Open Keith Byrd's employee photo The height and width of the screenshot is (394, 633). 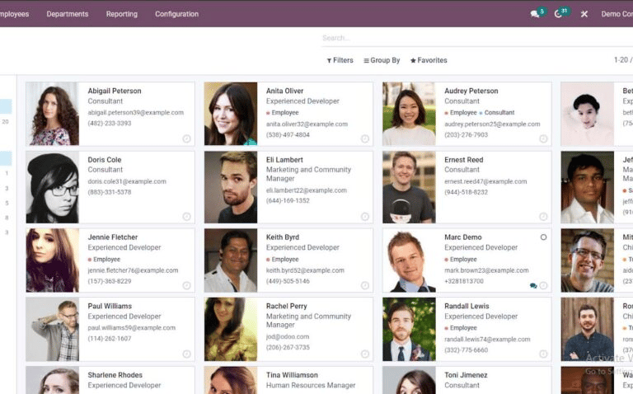pyautogui.click(x=231, y=260)
